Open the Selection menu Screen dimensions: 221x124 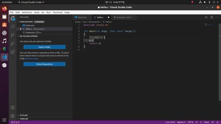(27, 12)
